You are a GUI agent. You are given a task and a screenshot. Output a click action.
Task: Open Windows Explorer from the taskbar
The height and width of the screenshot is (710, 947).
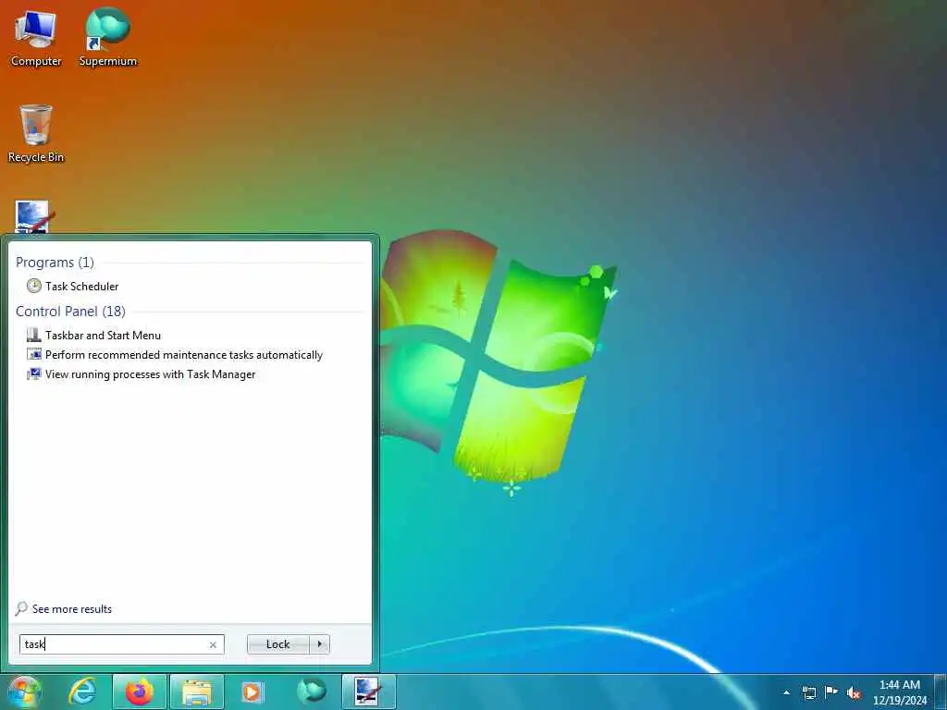(197, 692)
